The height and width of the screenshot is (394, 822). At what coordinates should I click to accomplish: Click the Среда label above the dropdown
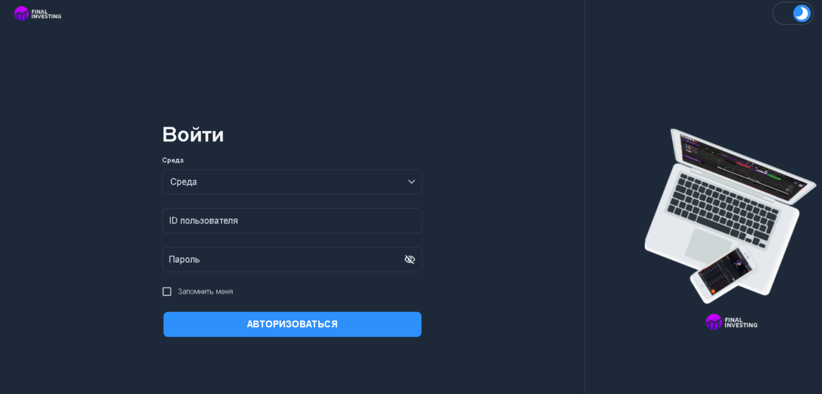[x=173, y=160]
